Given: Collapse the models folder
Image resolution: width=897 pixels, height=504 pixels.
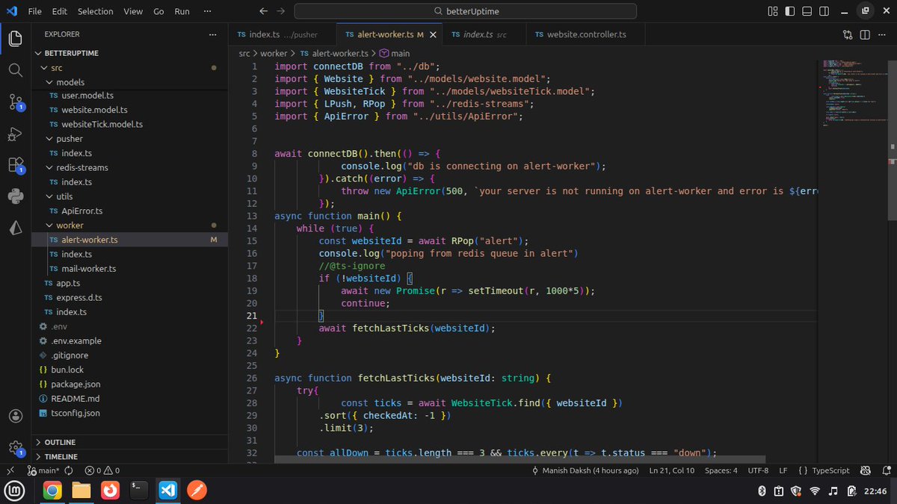Looking at the screenshot, I should click(49, 82).
